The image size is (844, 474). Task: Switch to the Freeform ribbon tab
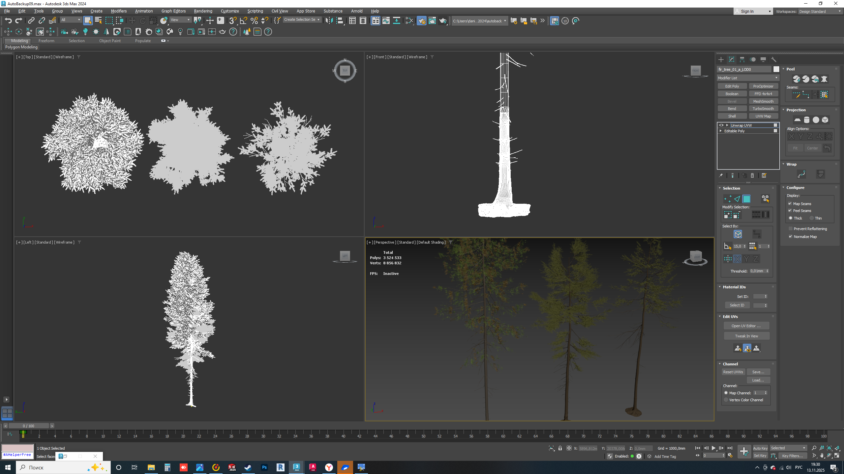coord(46,41)
